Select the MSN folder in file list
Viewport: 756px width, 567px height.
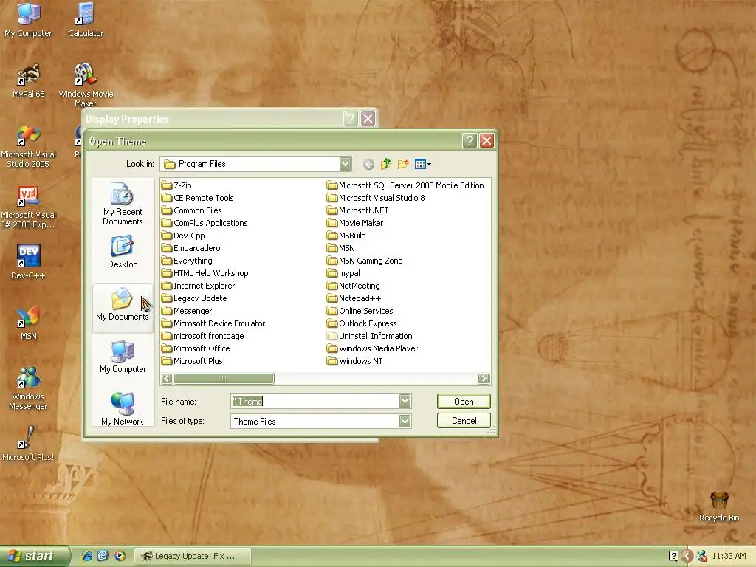tap(341, 248)
